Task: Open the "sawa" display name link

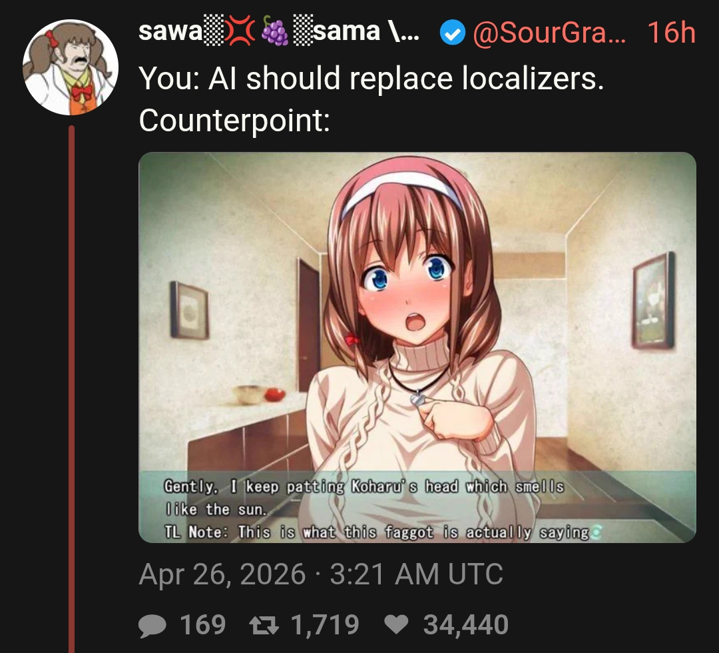Action: pos(170,32)
